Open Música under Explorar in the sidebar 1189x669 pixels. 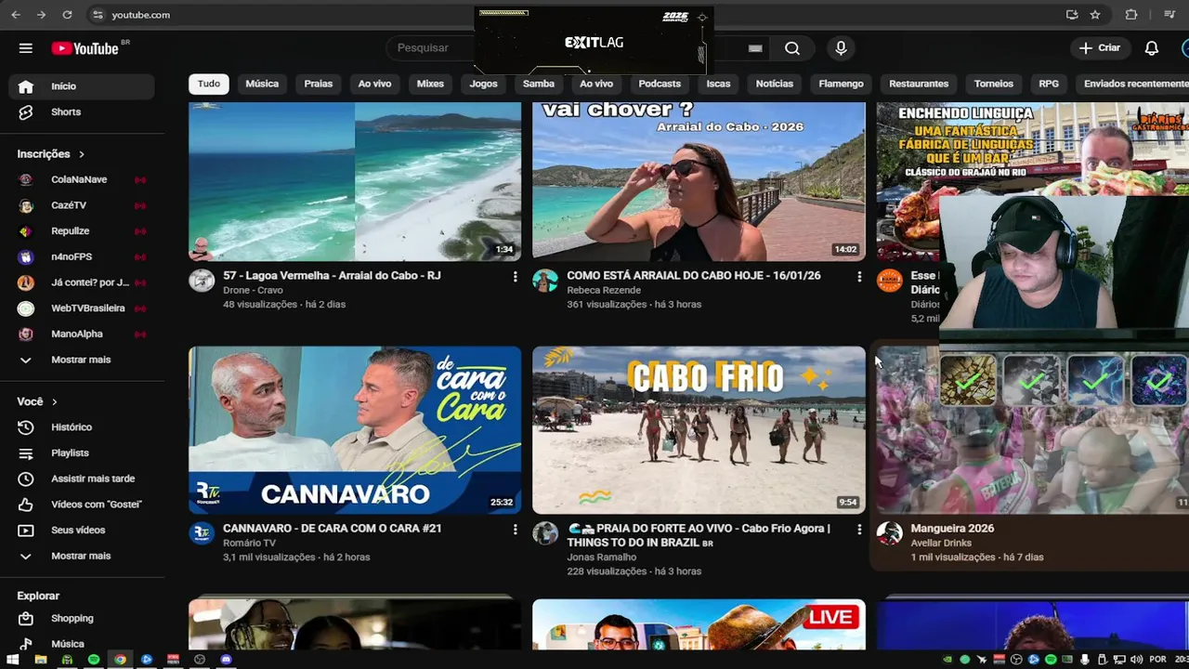point(82,644)
